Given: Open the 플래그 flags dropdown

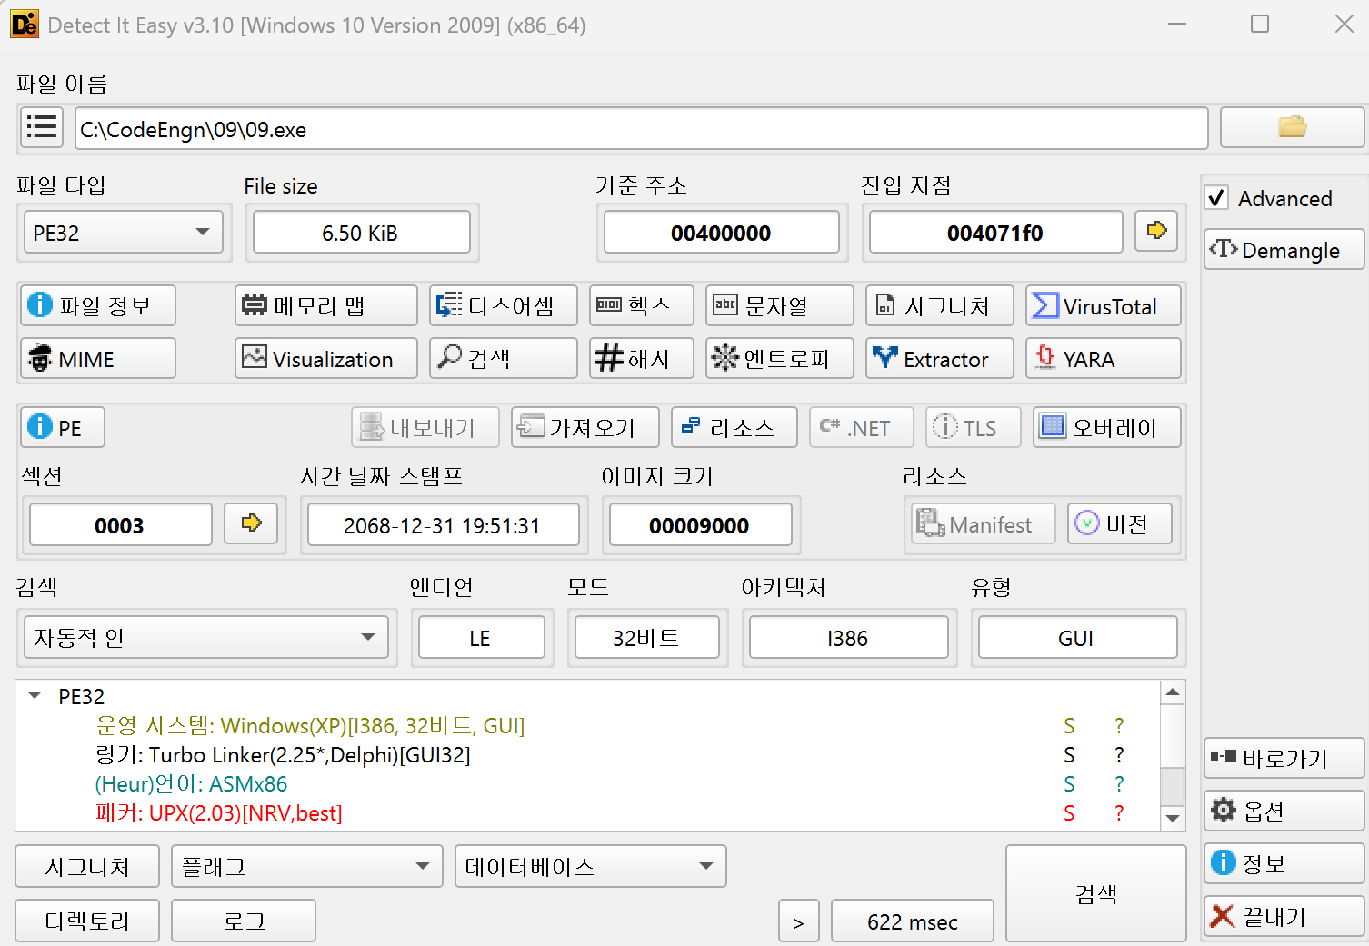Looking at the screenshot, I should [307, 866].
